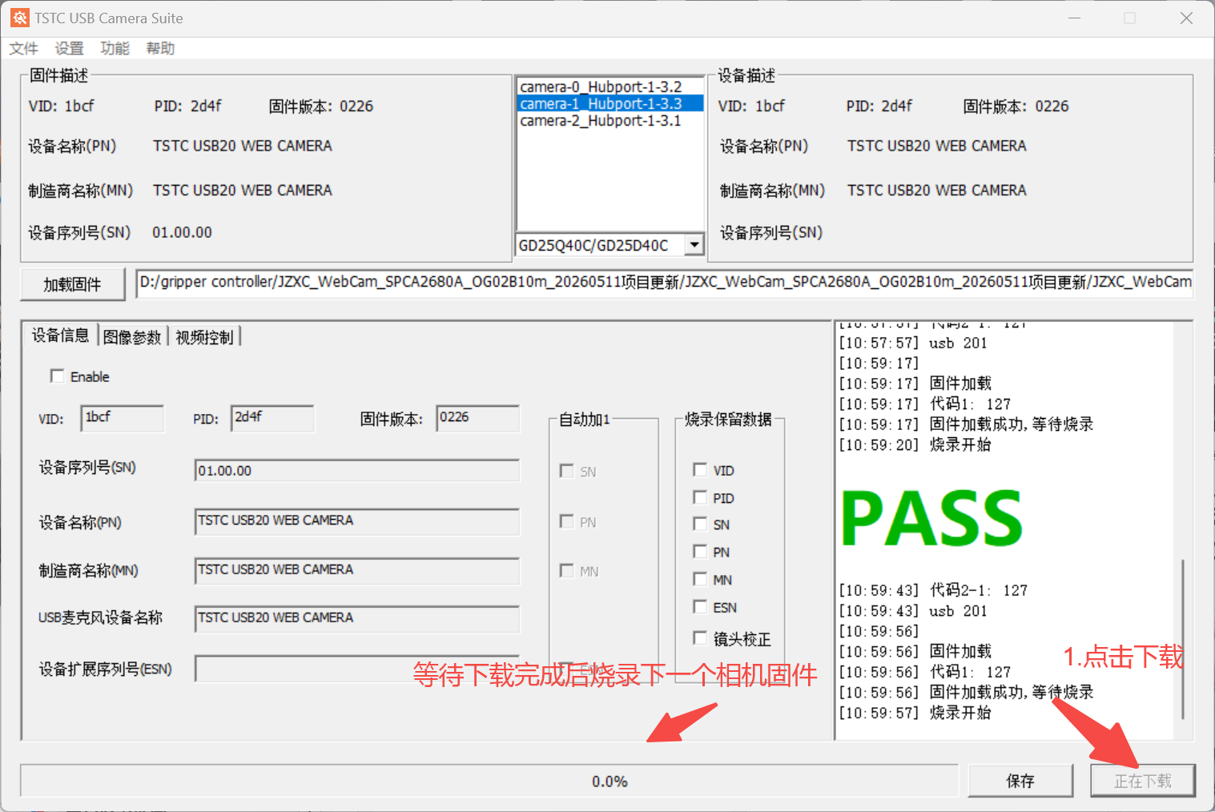Click log line '[10:59:17] 固件加载成功,等待烧录'
1215x812 pixels.
(x=966, y=424)
